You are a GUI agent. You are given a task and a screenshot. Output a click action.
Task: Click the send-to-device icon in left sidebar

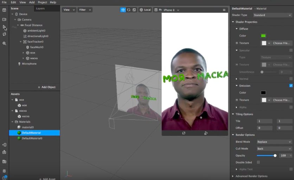4,145
